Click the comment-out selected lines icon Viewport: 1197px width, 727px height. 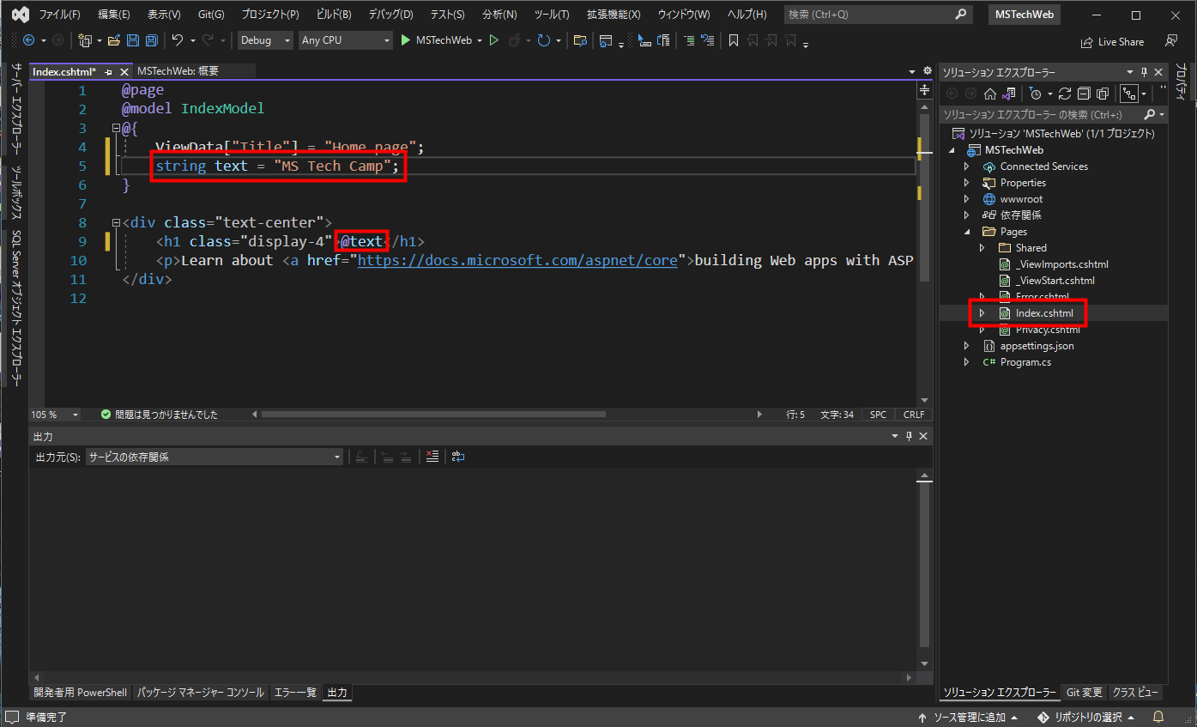pos(689,40)
